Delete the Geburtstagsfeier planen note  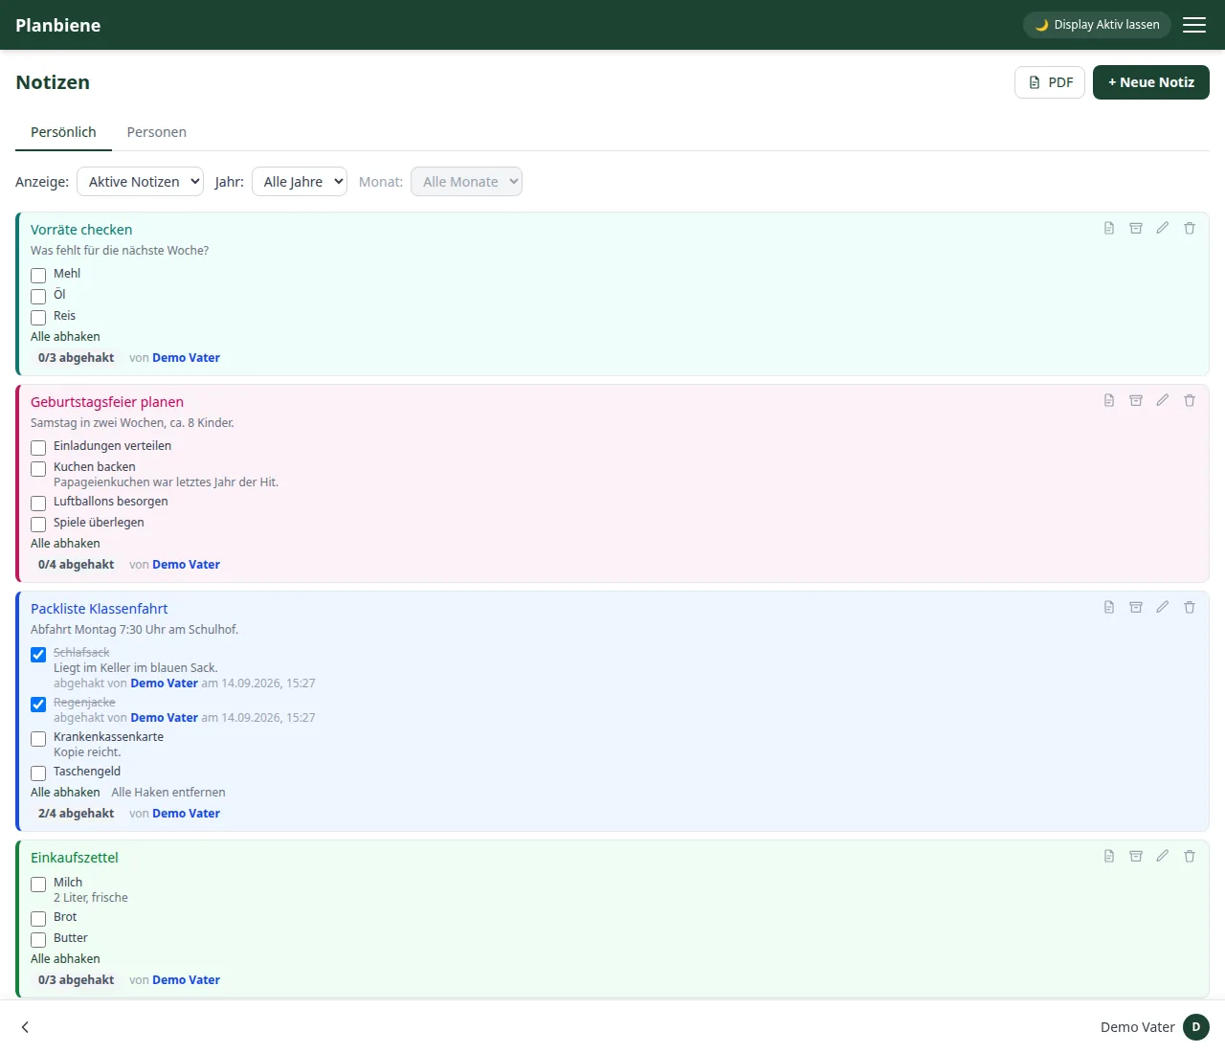[x=1190, y=400]
